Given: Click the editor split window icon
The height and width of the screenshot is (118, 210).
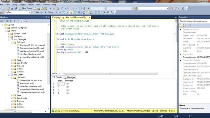Looking at the screenshot, I should [x=176, y=21].
